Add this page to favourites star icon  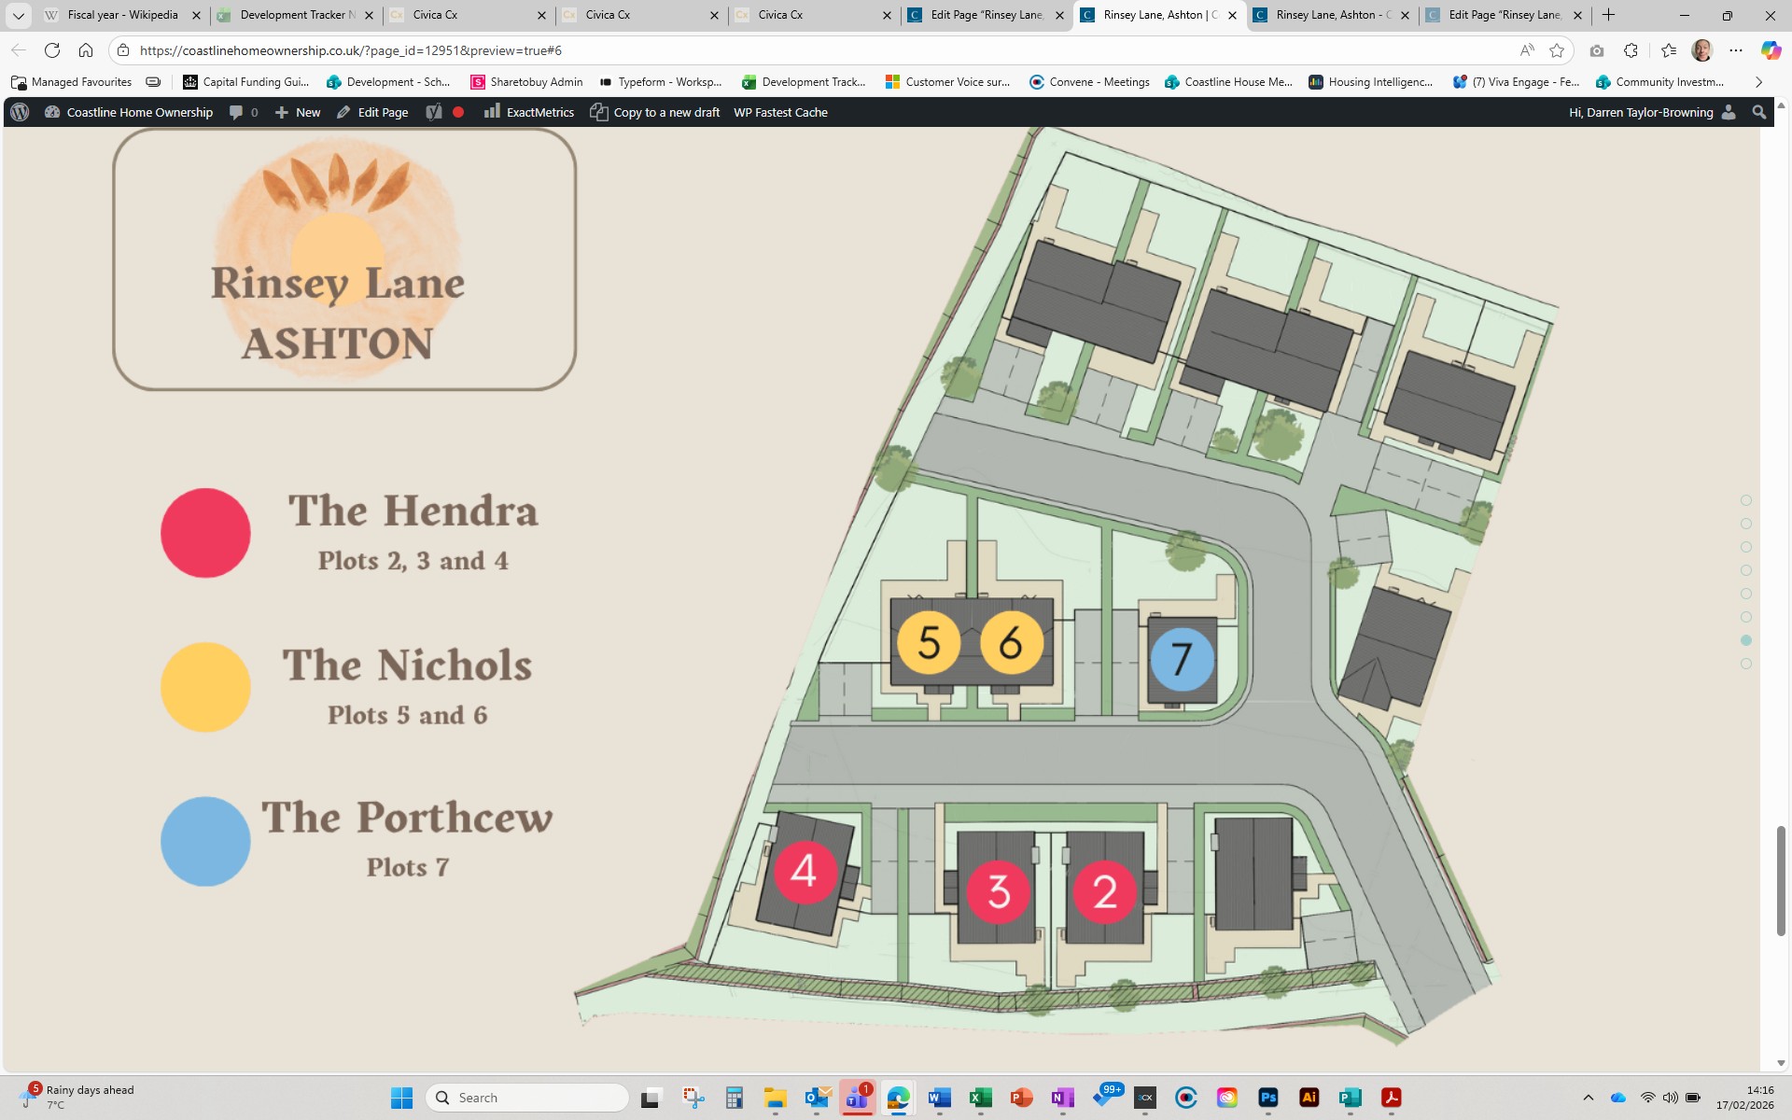pos(1557,50)
